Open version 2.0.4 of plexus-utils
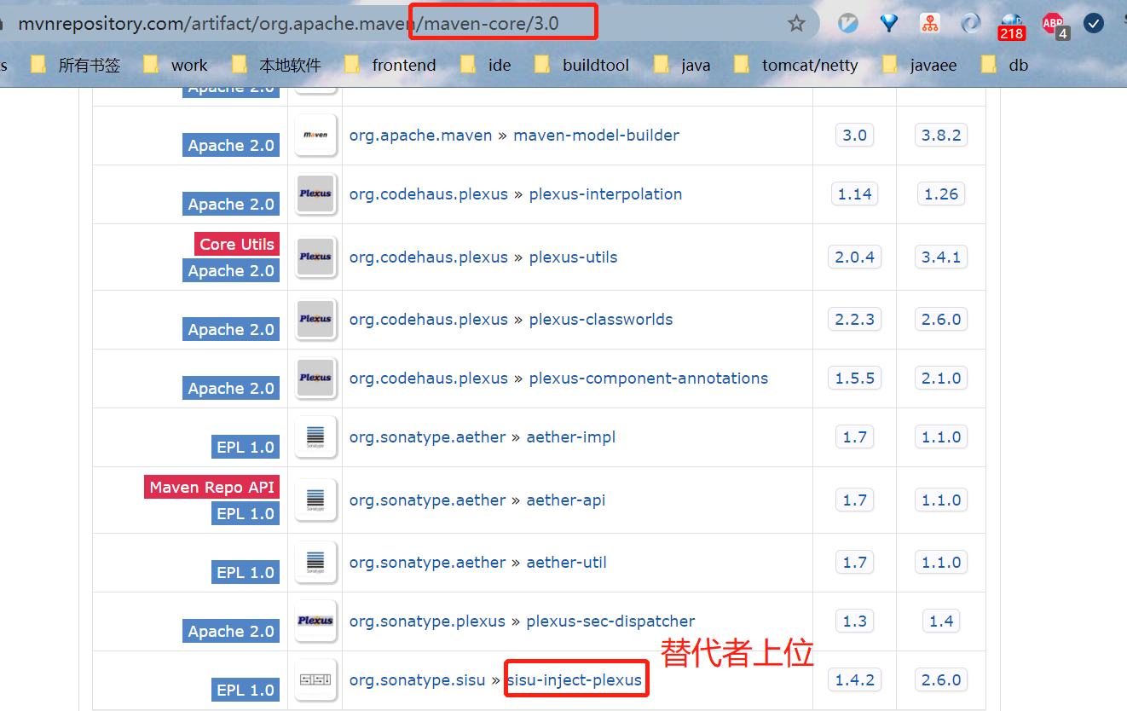The image size is (1127, 711). [854, 257]
